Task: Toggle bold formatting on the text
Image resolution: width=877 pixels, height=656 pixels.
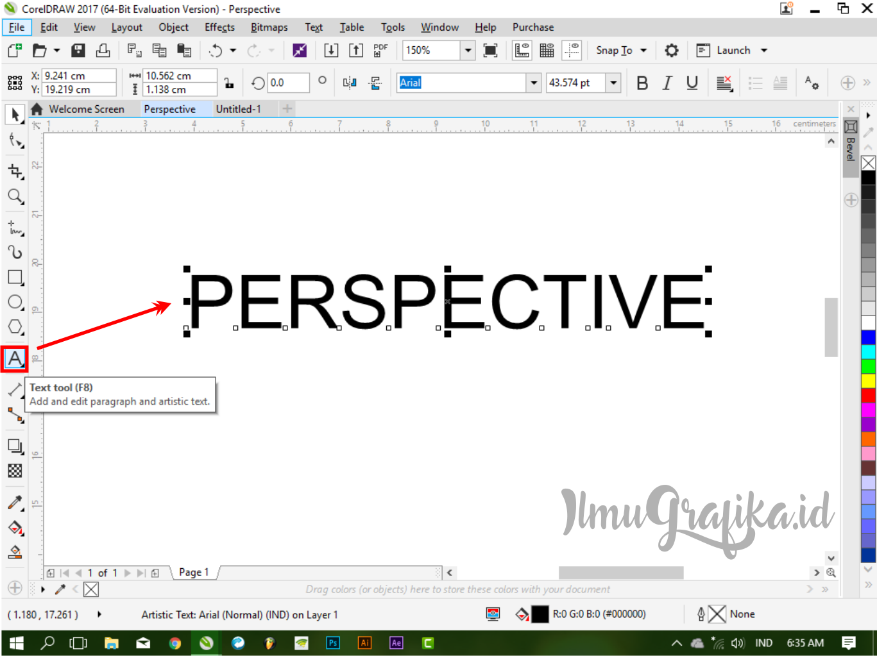Action: point(642,82)
